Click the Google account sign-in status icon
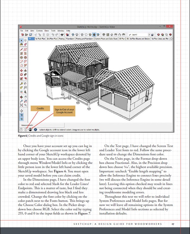 pos(30,130)
